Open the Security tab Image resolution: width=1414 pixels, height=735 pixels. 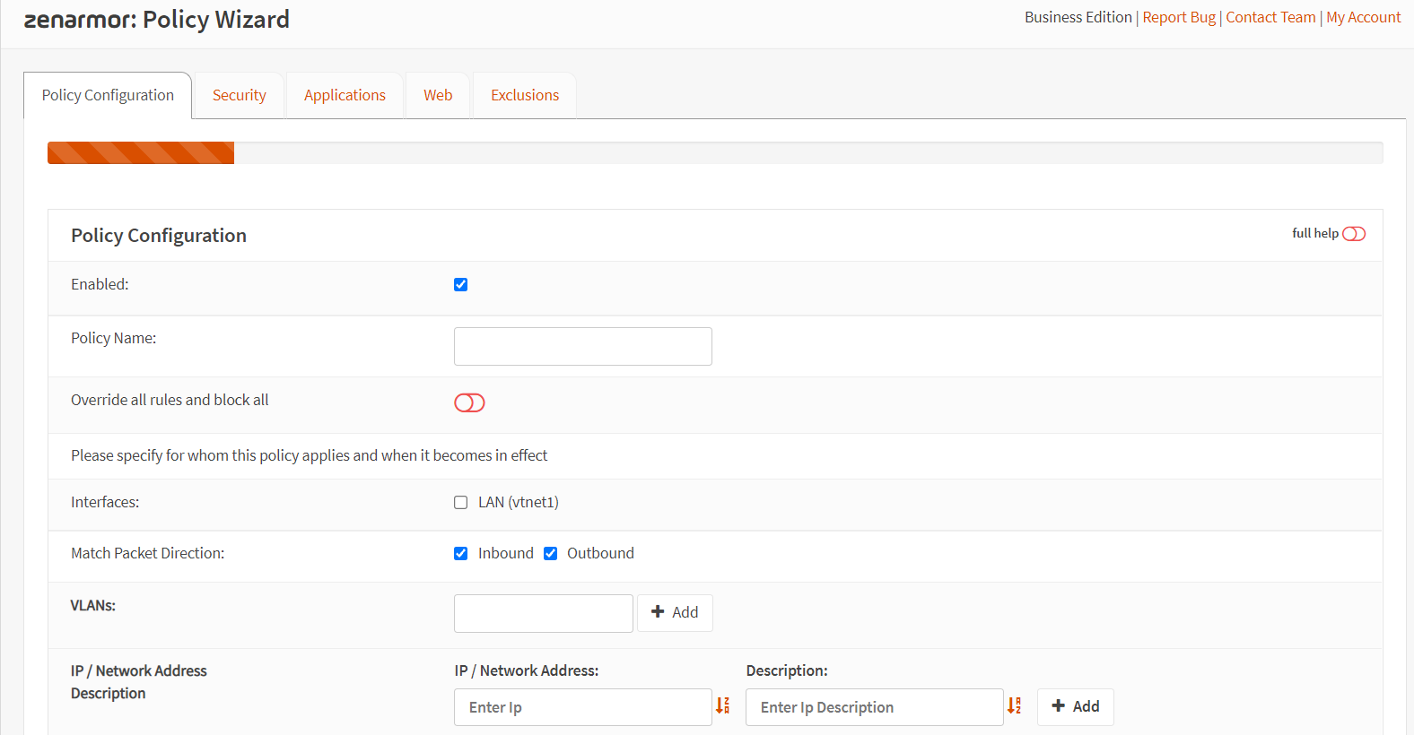coord(239,96)
